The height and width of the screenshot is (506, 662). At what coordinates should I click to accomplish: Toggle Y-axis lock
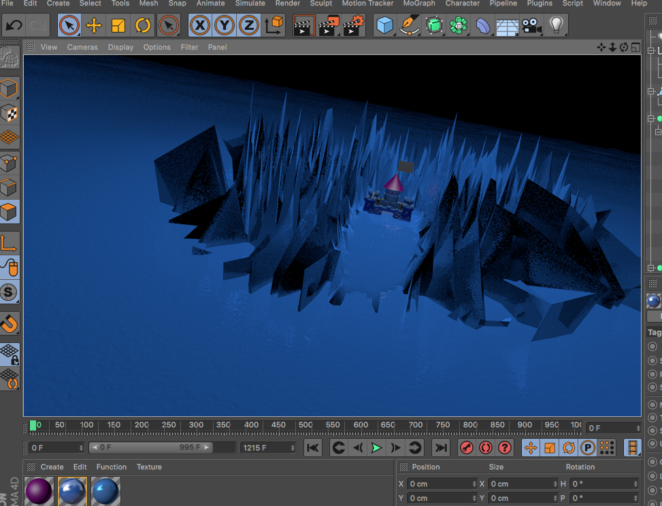point(225,26)
